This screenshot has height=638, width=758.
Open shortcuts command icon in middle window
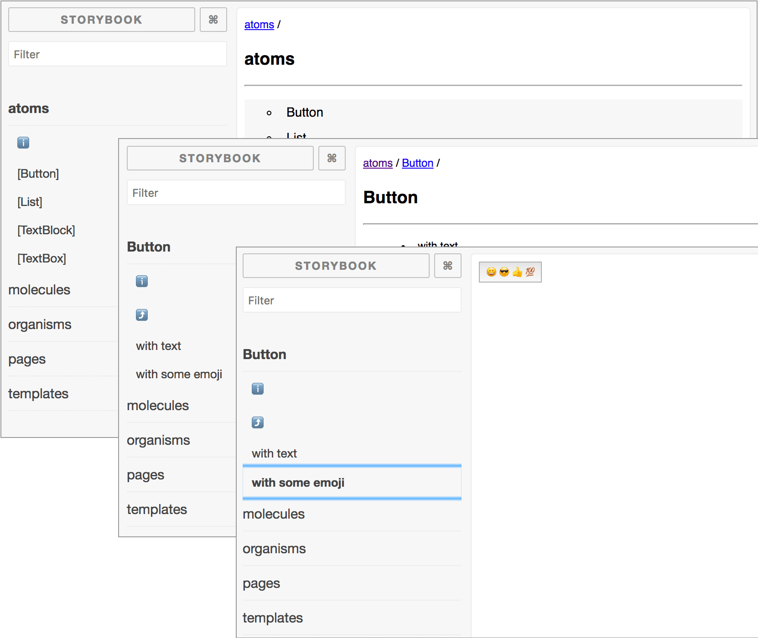pos(332,158)
